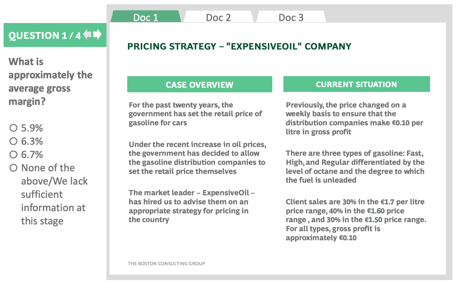The image size is (457, 283).
Task: Select the Doc 1 tab
Action: (x=146, y=17)
